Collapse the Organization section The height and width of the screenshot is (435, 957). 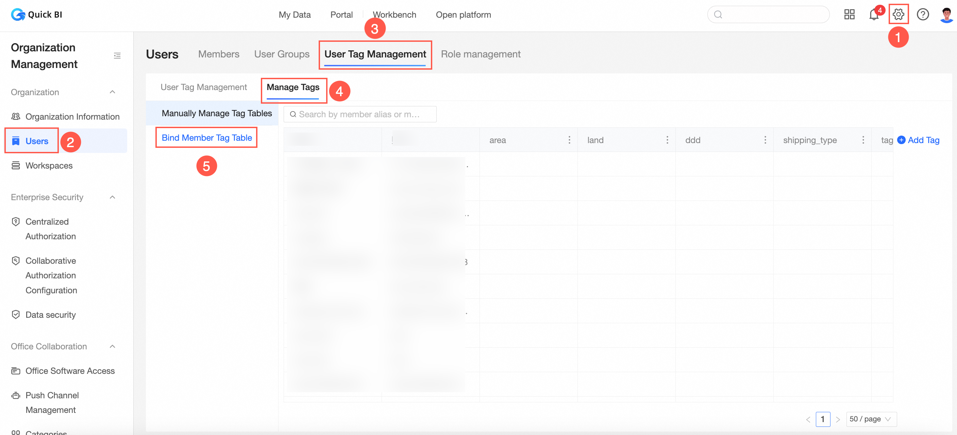[x=113, y=92]
